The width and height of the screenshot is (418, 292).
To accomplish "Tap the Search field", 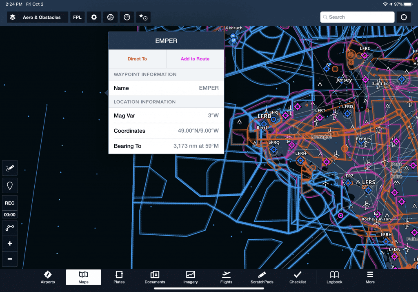I will click(x=357, y=17).
